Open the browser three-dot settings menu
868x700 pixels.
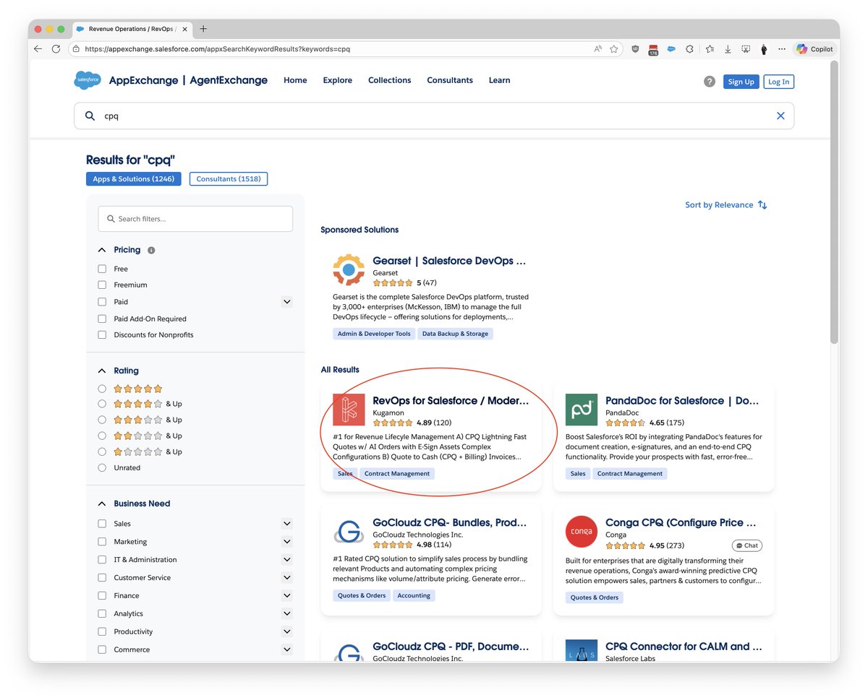[782, 49]
